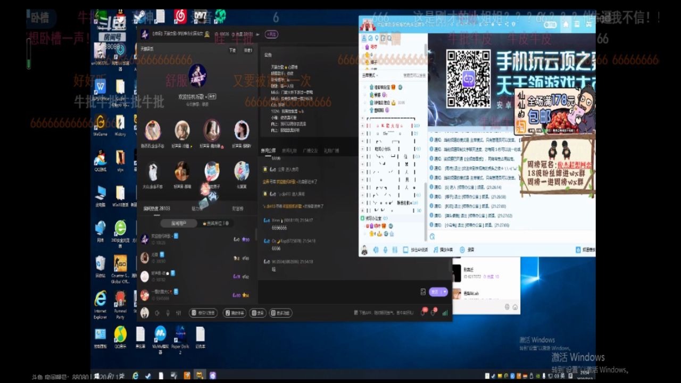681x383 pixels.
Task: Toggle speaker mute in dark voice room toolbar
Action: (x=157, y=313)
